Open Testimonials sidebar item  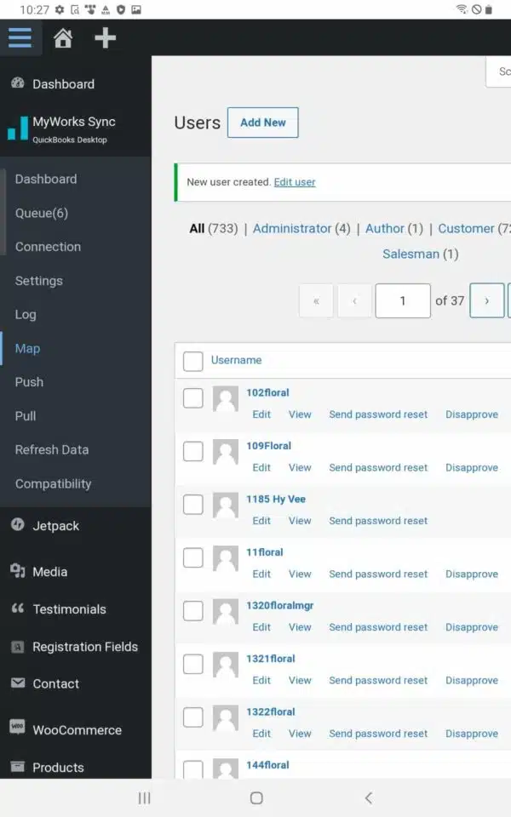(69, 609)
